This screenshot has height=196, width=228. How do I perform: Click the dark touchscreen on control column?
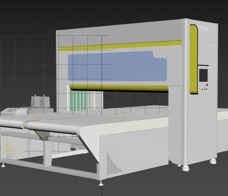coord(203,75)
